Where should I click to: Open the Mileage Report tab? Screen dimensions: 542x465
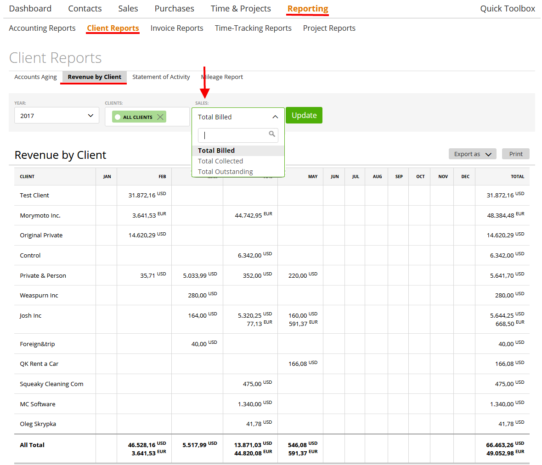tap(222, 77)
